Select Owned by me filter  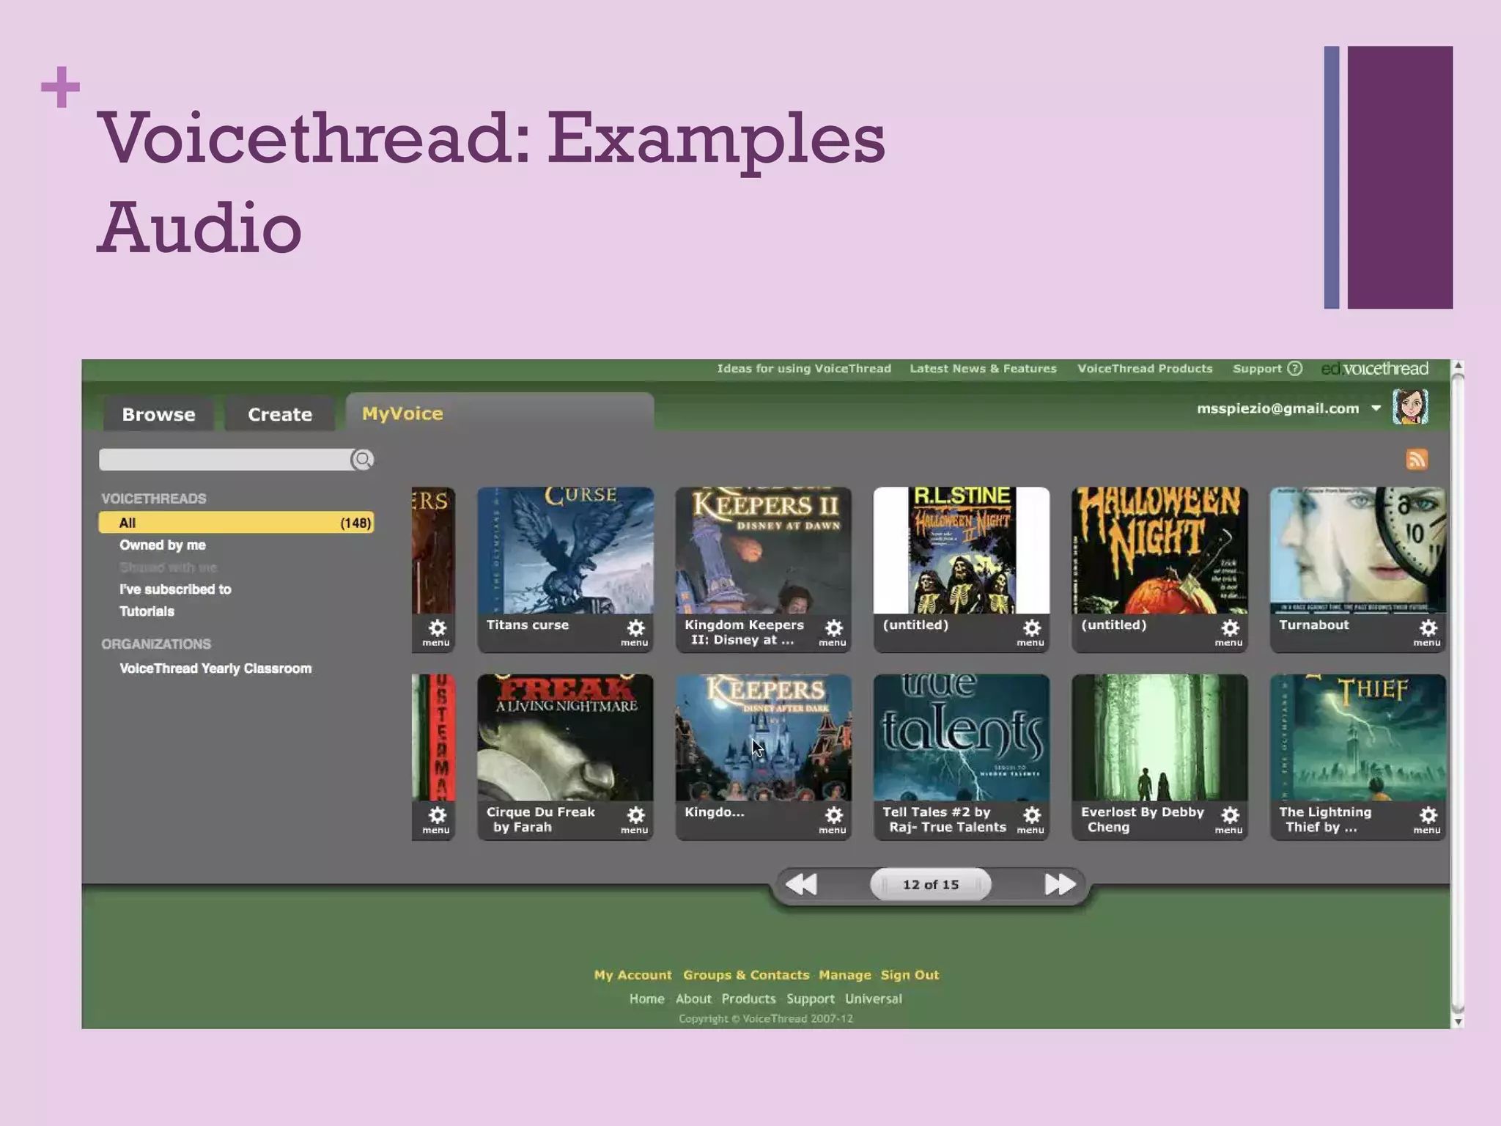[x=163, y=545]
